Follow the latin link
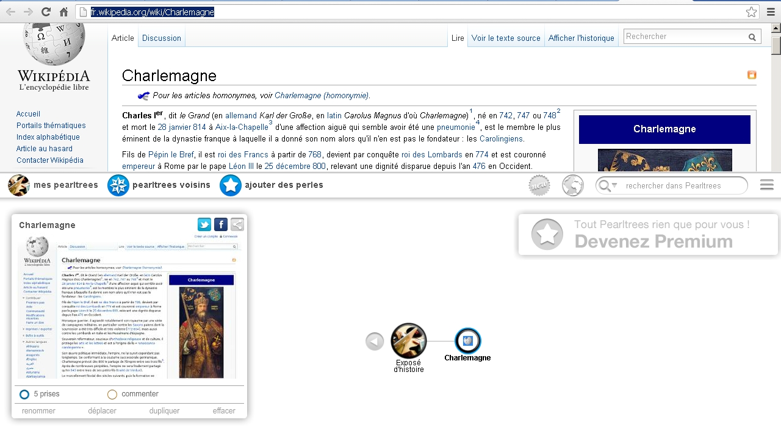 [x=334, y=116]
